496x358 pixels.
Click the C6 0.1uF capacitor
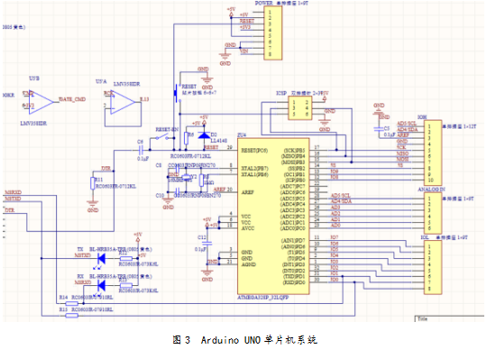141,150
